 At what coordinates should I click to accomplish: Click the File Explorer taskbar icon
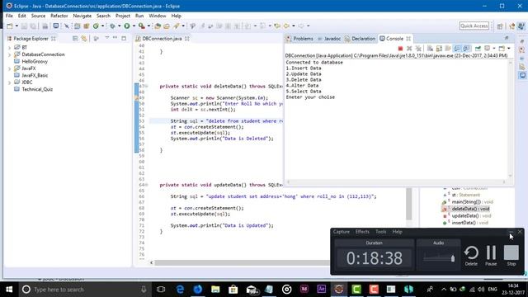click(x=215, y=290)
